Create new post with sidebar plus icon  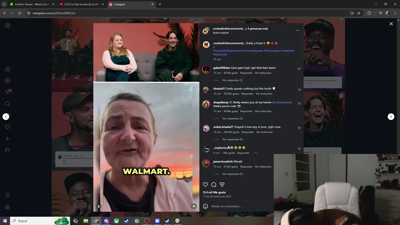coord(7,139)
